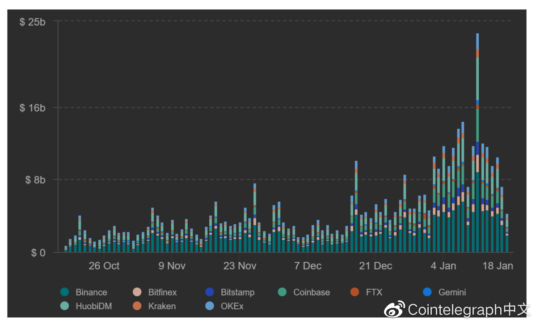Click the $ 16b axis label
The image size is (536, 324).
tap(33, 108)
